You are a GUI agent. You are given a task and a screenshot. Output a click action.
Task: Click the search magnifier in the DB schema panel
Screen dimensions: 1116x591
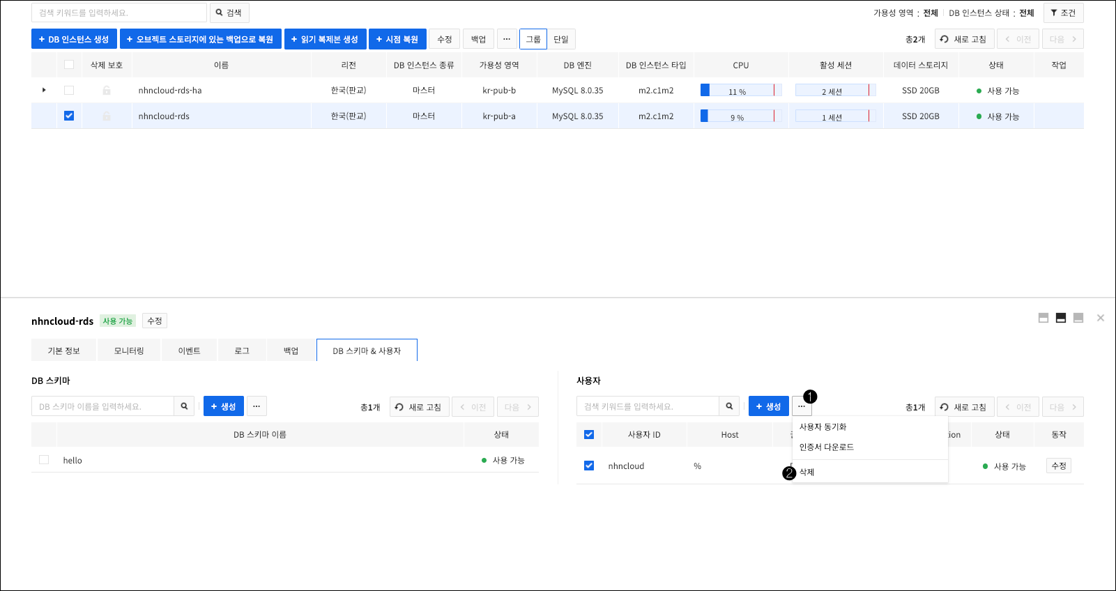click(x=184, y=406)
